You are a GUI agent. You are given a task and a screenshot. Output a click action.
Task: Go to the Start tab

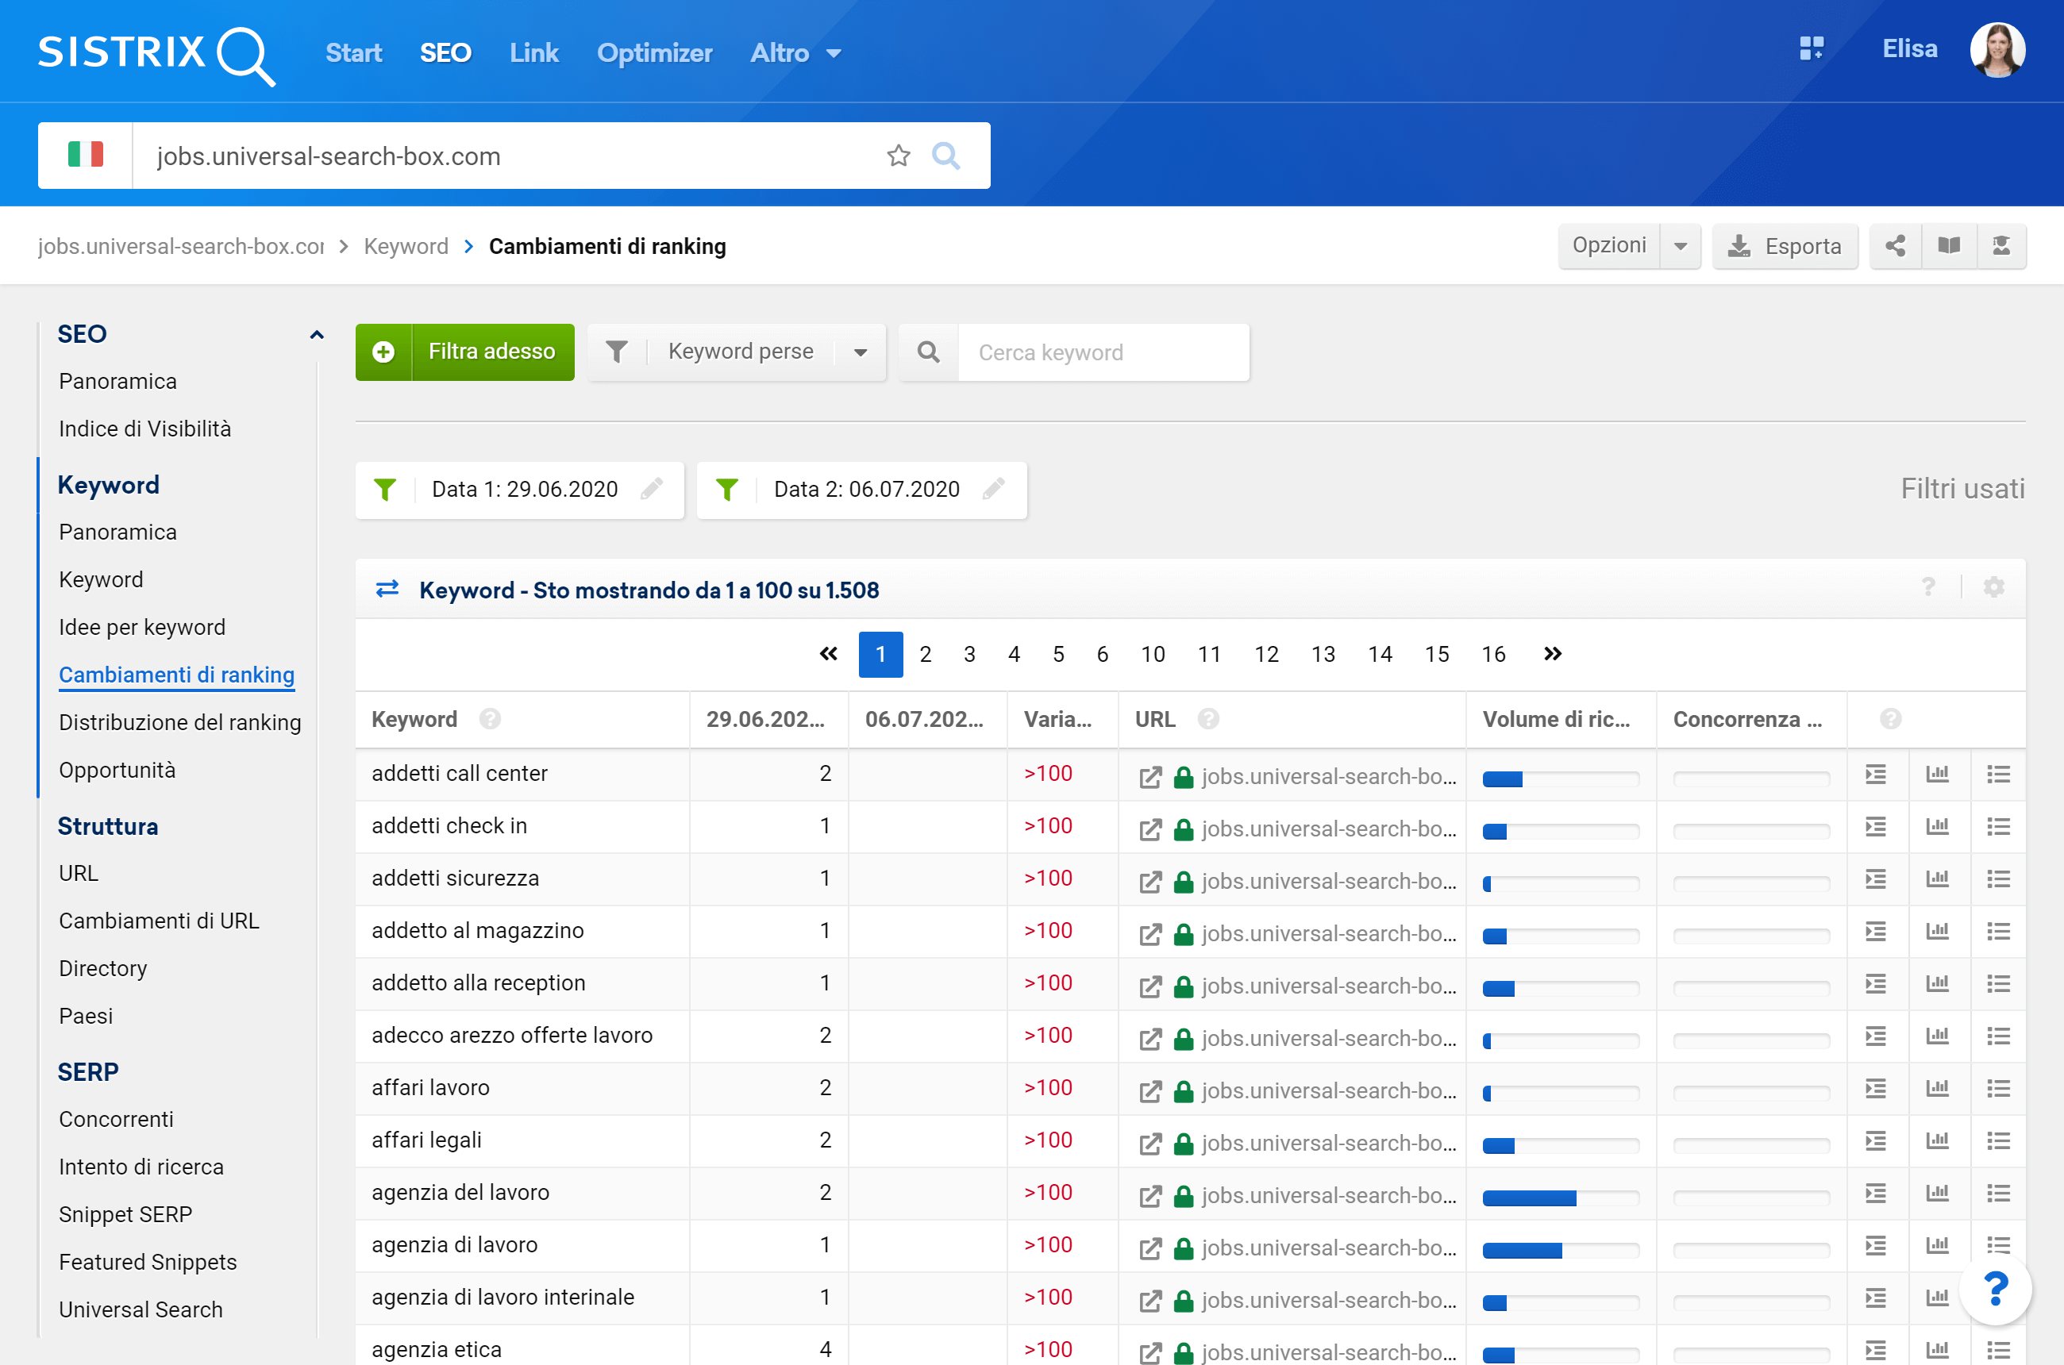tap(353, 53)
